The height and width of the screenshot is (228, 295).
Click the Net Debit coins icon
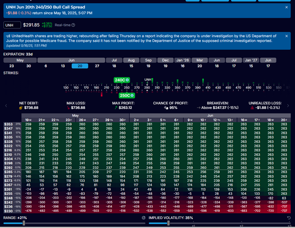click(x=21, y=108)
